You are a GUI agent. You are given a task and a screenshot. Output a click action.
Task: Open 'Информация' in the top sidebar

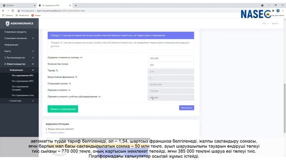coord(11,44)
